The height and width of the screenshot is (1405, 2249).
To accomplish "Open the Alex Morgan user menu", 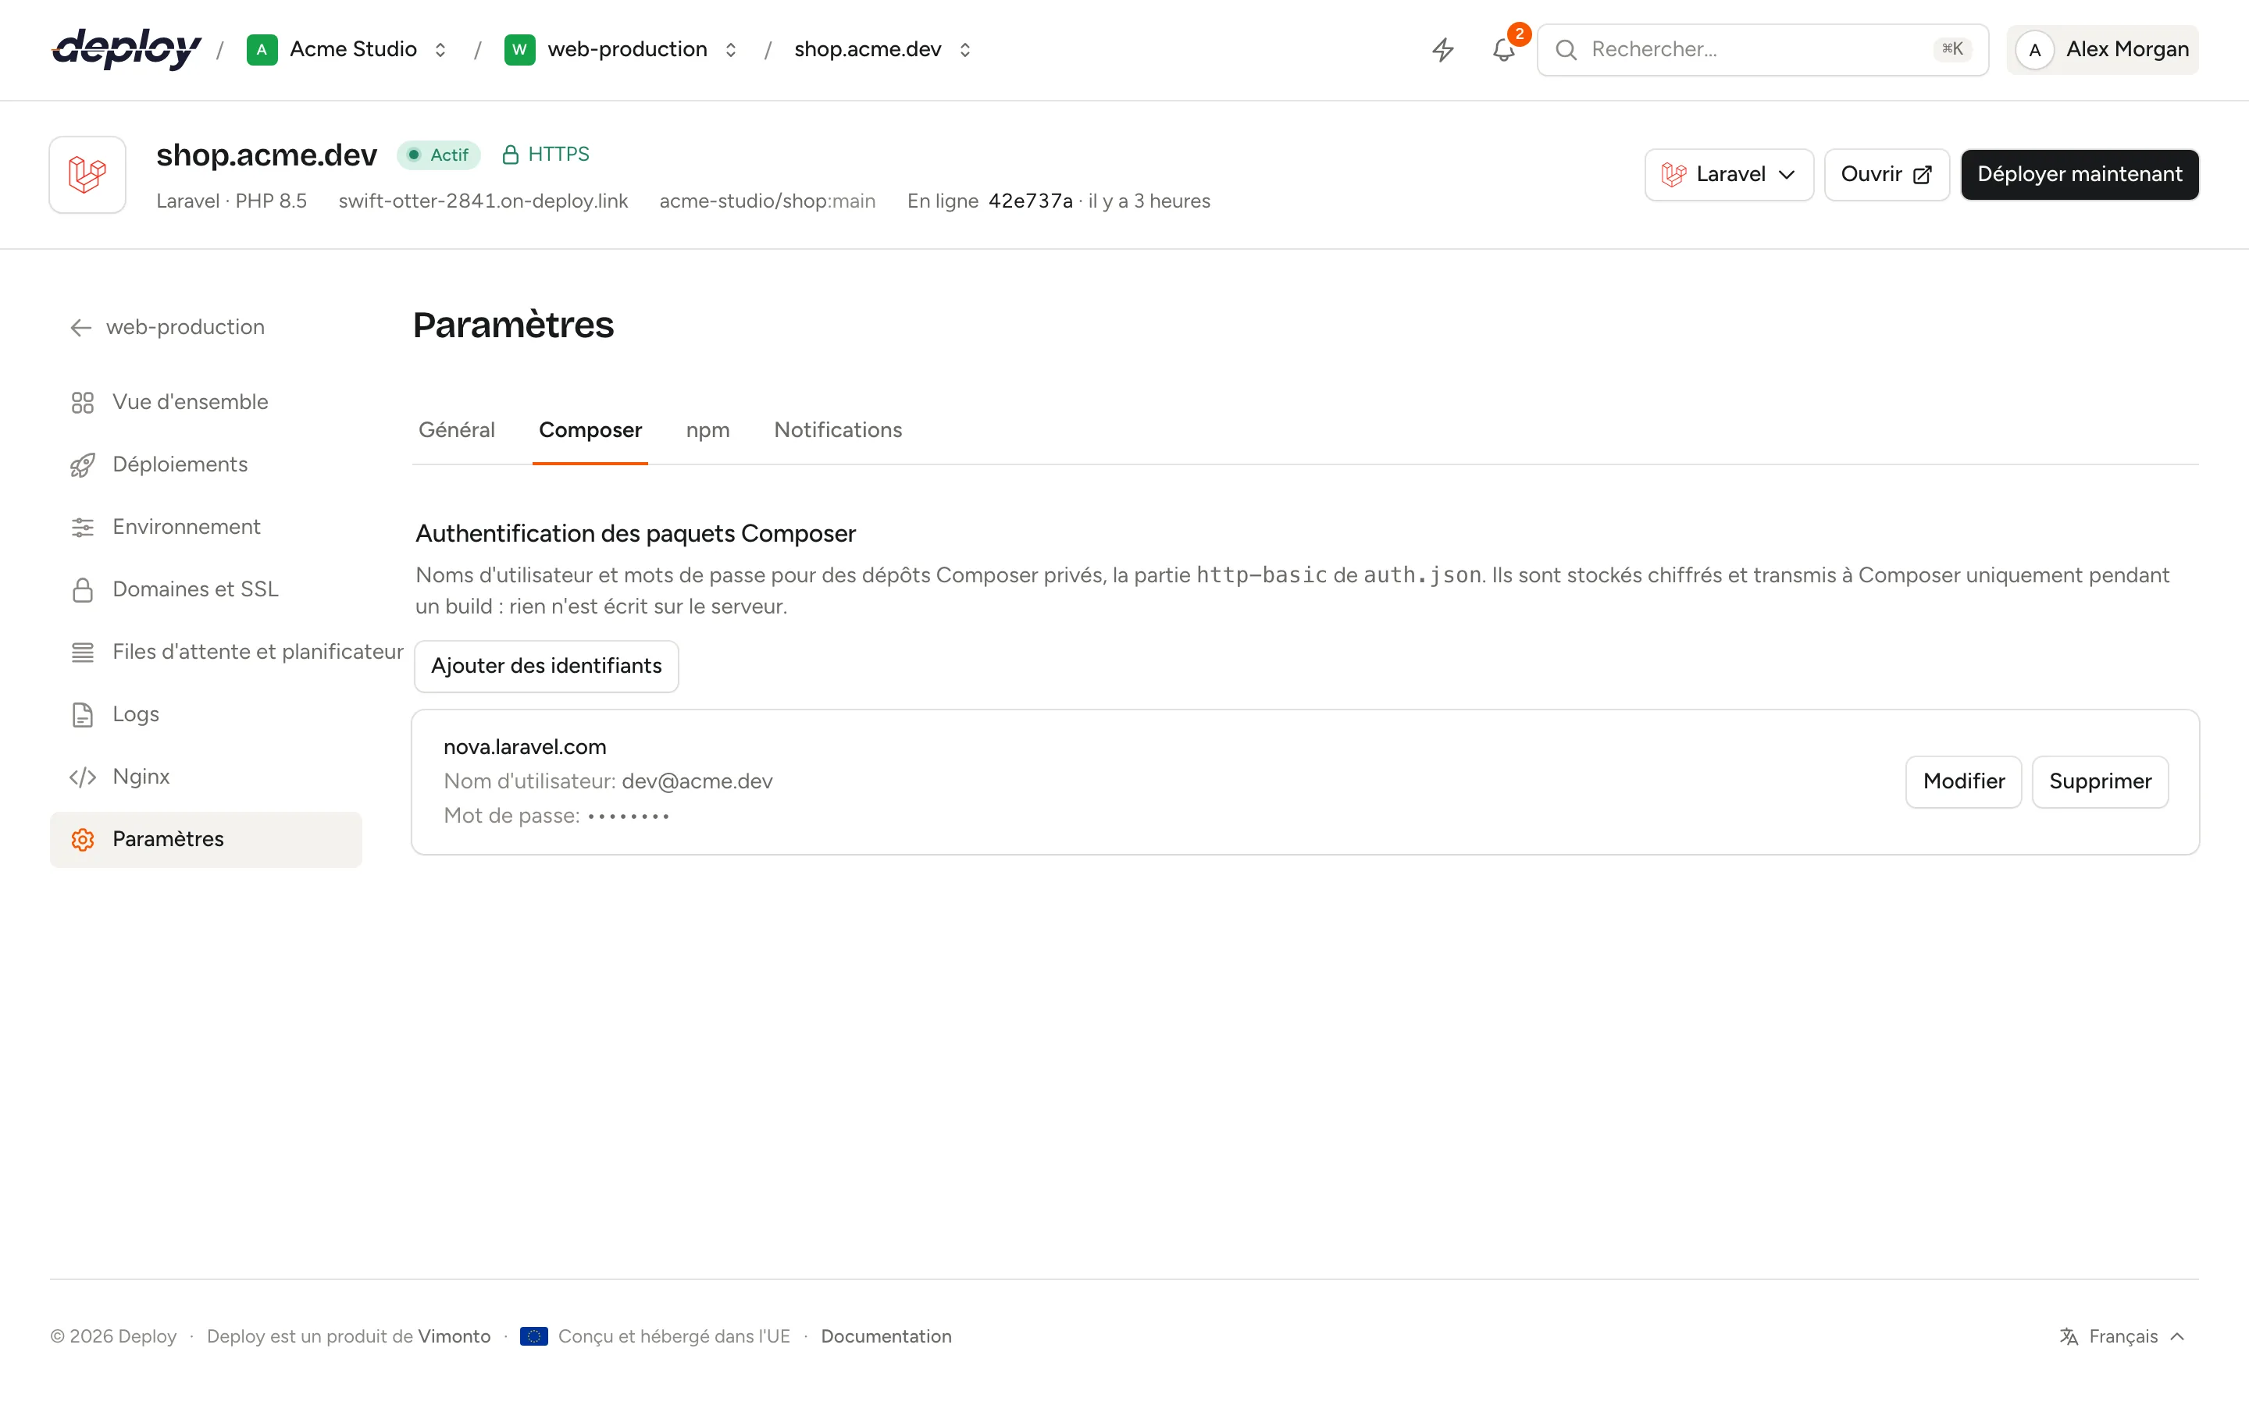I will click(2102, 49).
